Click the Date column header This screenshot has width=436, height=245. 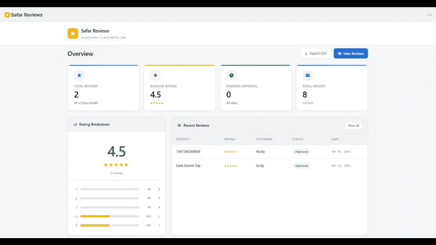point(335,139)
